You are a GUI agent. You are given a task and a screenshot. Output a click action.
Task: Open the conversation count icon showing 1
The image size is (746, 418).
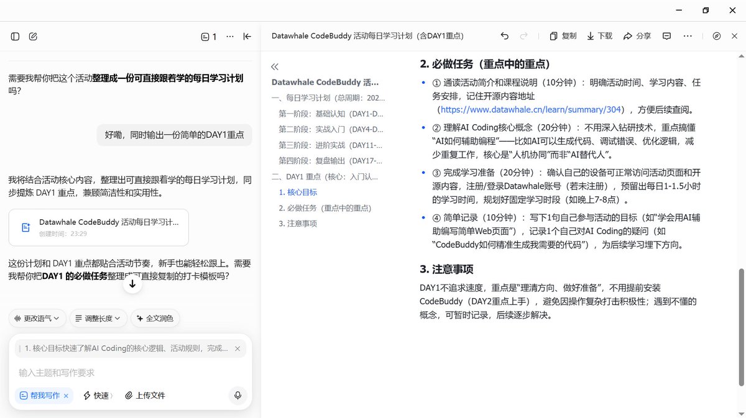[209, 37]
